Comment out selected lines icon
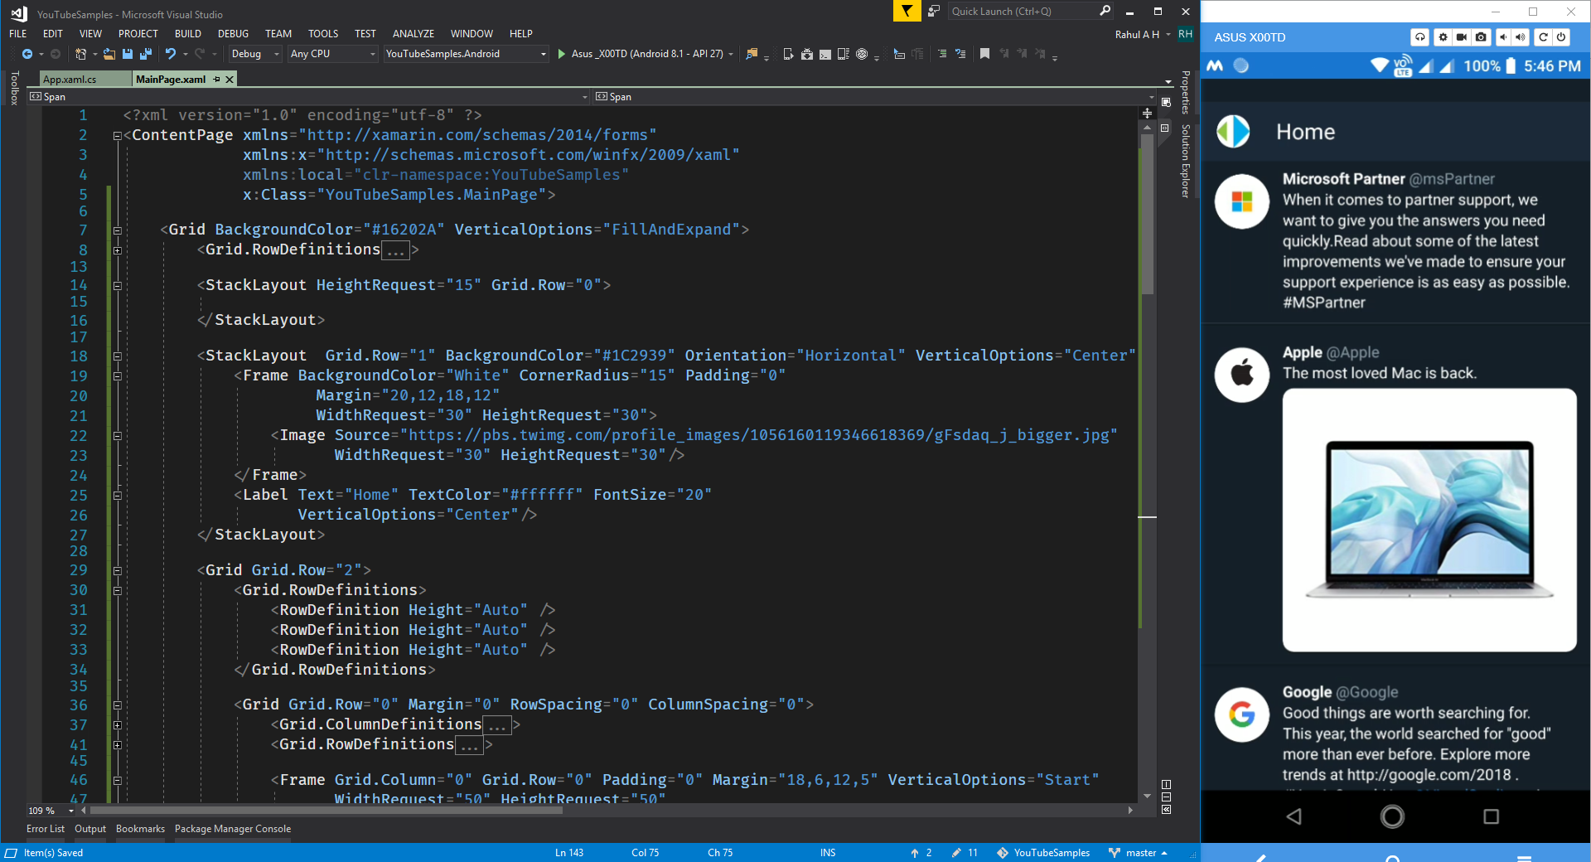1591x862 pixels. [942, 54]
